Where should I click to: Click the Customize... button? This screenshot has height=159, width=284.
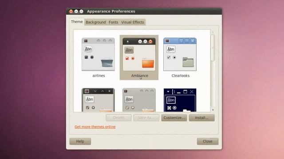coord(174,118)
